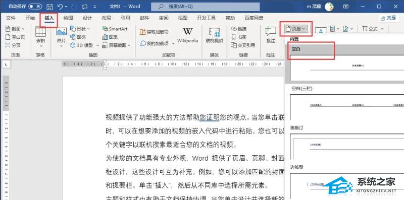Open the 引用 tab
This screenshot has width=404, height=200.
[x=125, y=18]
